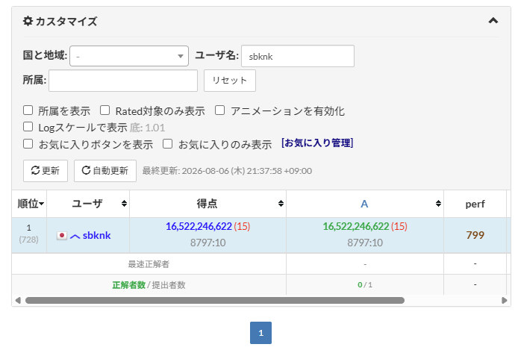Click the rating mark icon before sbknk

click(x=75, y=236)
